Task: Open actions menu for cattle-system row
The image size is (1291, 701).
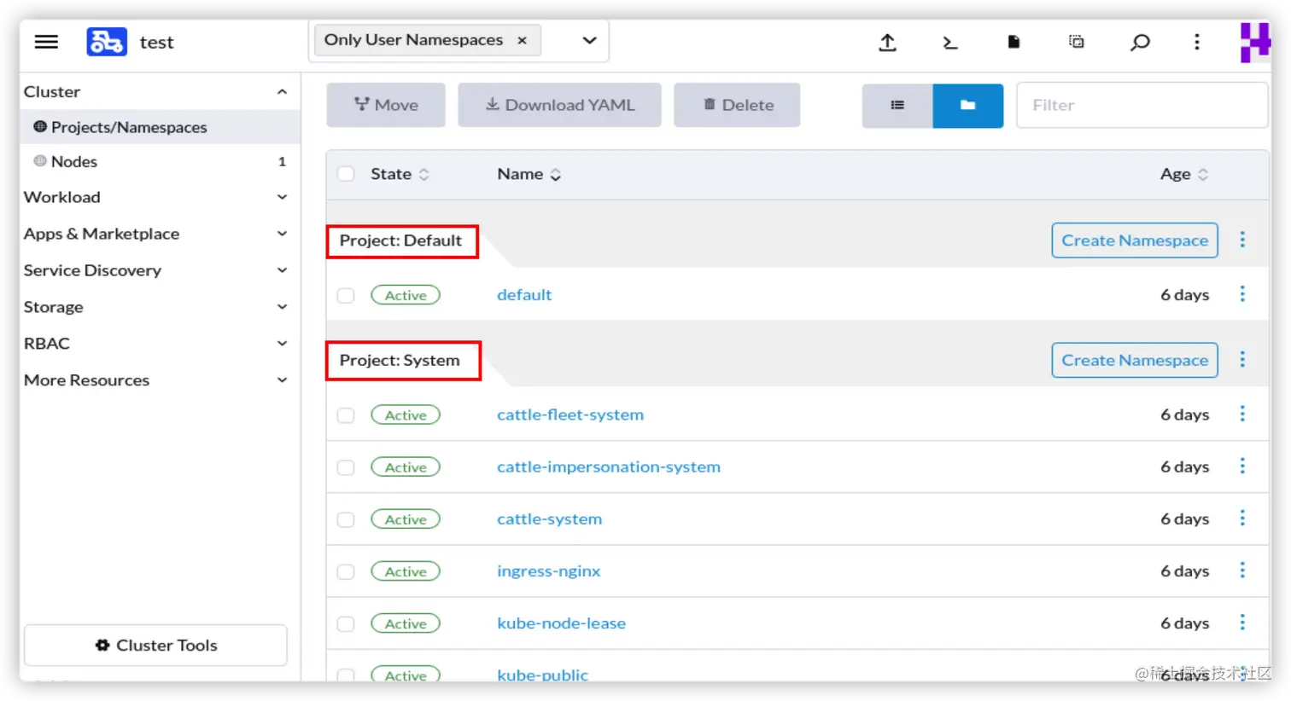Action: pos(1242,518)
